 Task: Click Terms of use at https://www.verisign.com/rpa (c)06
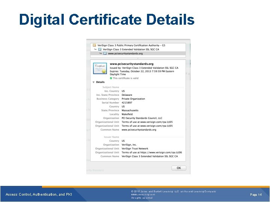click(x=152, y=152)
